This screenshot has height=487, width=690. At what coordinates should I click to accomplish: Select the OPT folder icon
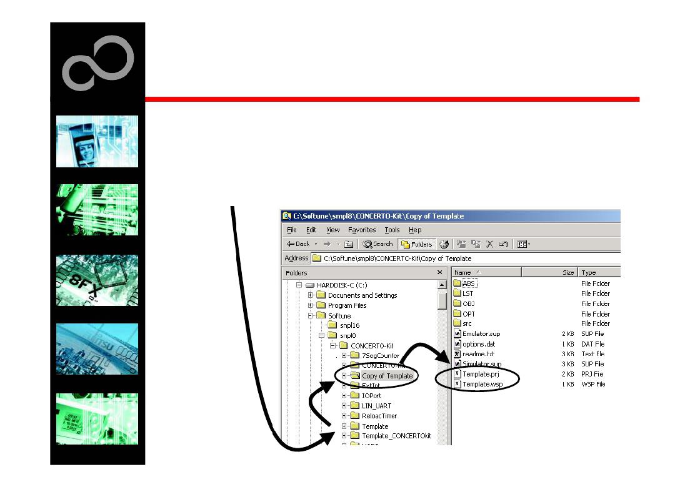point(457,314)
